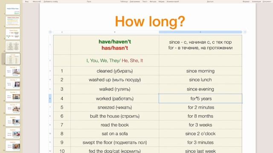Select the 'have/haven't has/hasn't' header cell
This screenshot has width=273, height=153.
click(x=115, y=45)
